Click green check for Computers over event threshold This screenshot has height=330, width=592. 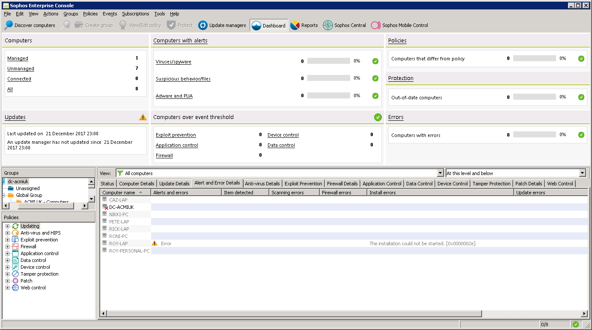[x=378, y=117]
